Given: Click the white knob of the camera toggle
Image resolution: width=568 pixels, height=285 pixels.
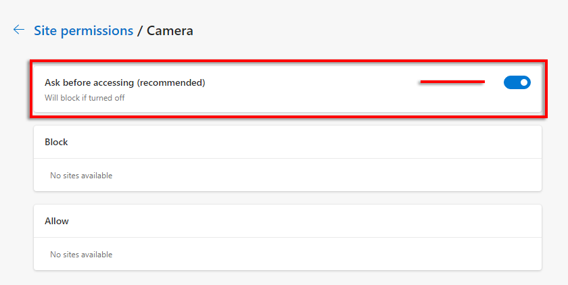Looking at the screenshot, I should [x=523, y=82].
